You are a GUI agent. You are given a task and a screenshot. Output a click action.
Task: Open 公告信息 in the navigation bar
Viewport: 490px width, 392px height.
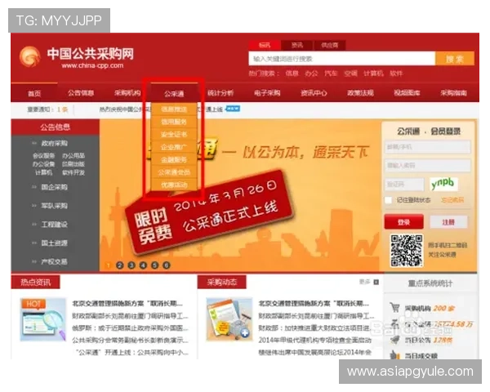coord(81,93)
